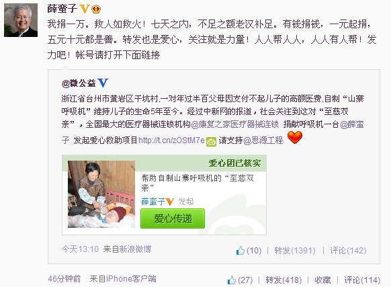
Task: Click the green Weibo icon after the short link
Action: coord(211,142)
